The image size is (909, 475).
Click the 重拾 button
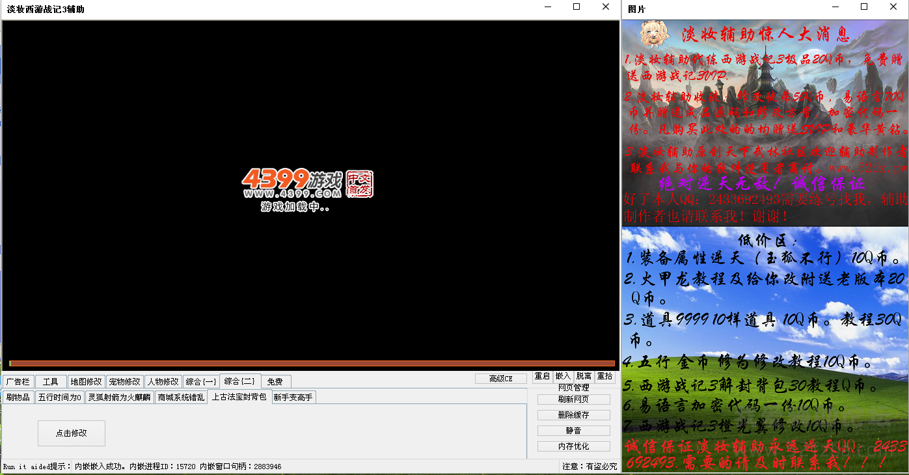click(x=604, y=377)
